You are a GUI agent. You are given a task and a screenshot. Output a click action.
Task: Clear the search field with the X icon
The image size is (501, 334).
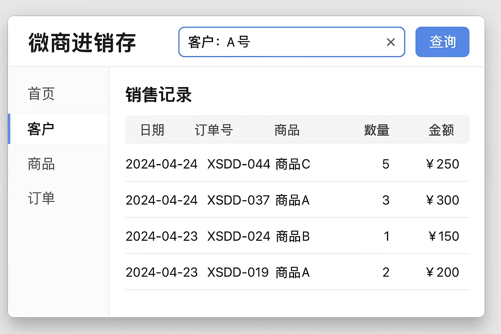pos(391,42)
